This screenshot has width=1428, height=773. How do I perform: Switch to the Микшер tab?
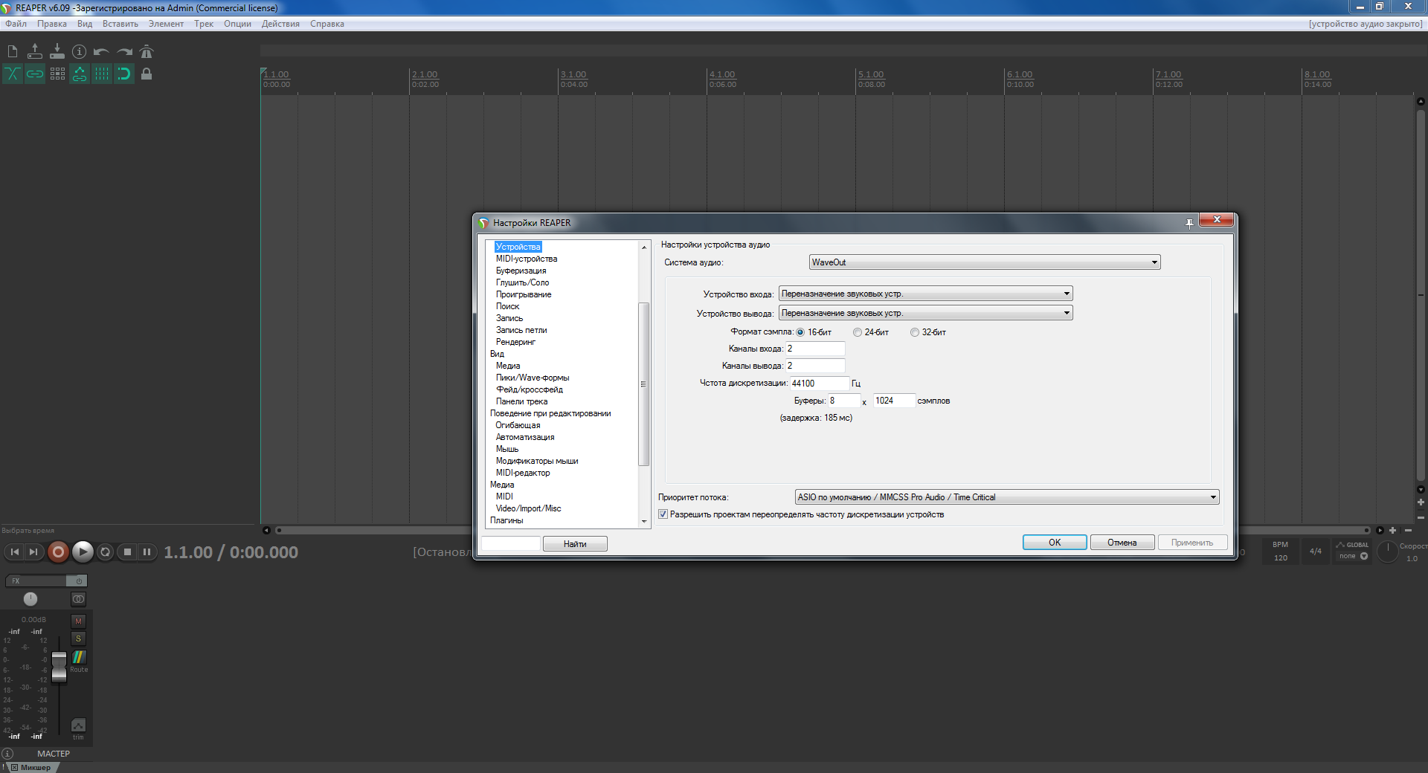(x=35, y=768)
